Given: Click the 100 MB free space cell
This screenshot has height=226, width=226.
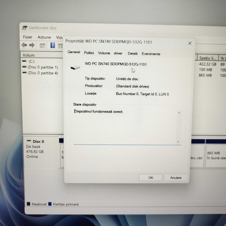Looking at the screenshot, I should (x=205, y=70).
